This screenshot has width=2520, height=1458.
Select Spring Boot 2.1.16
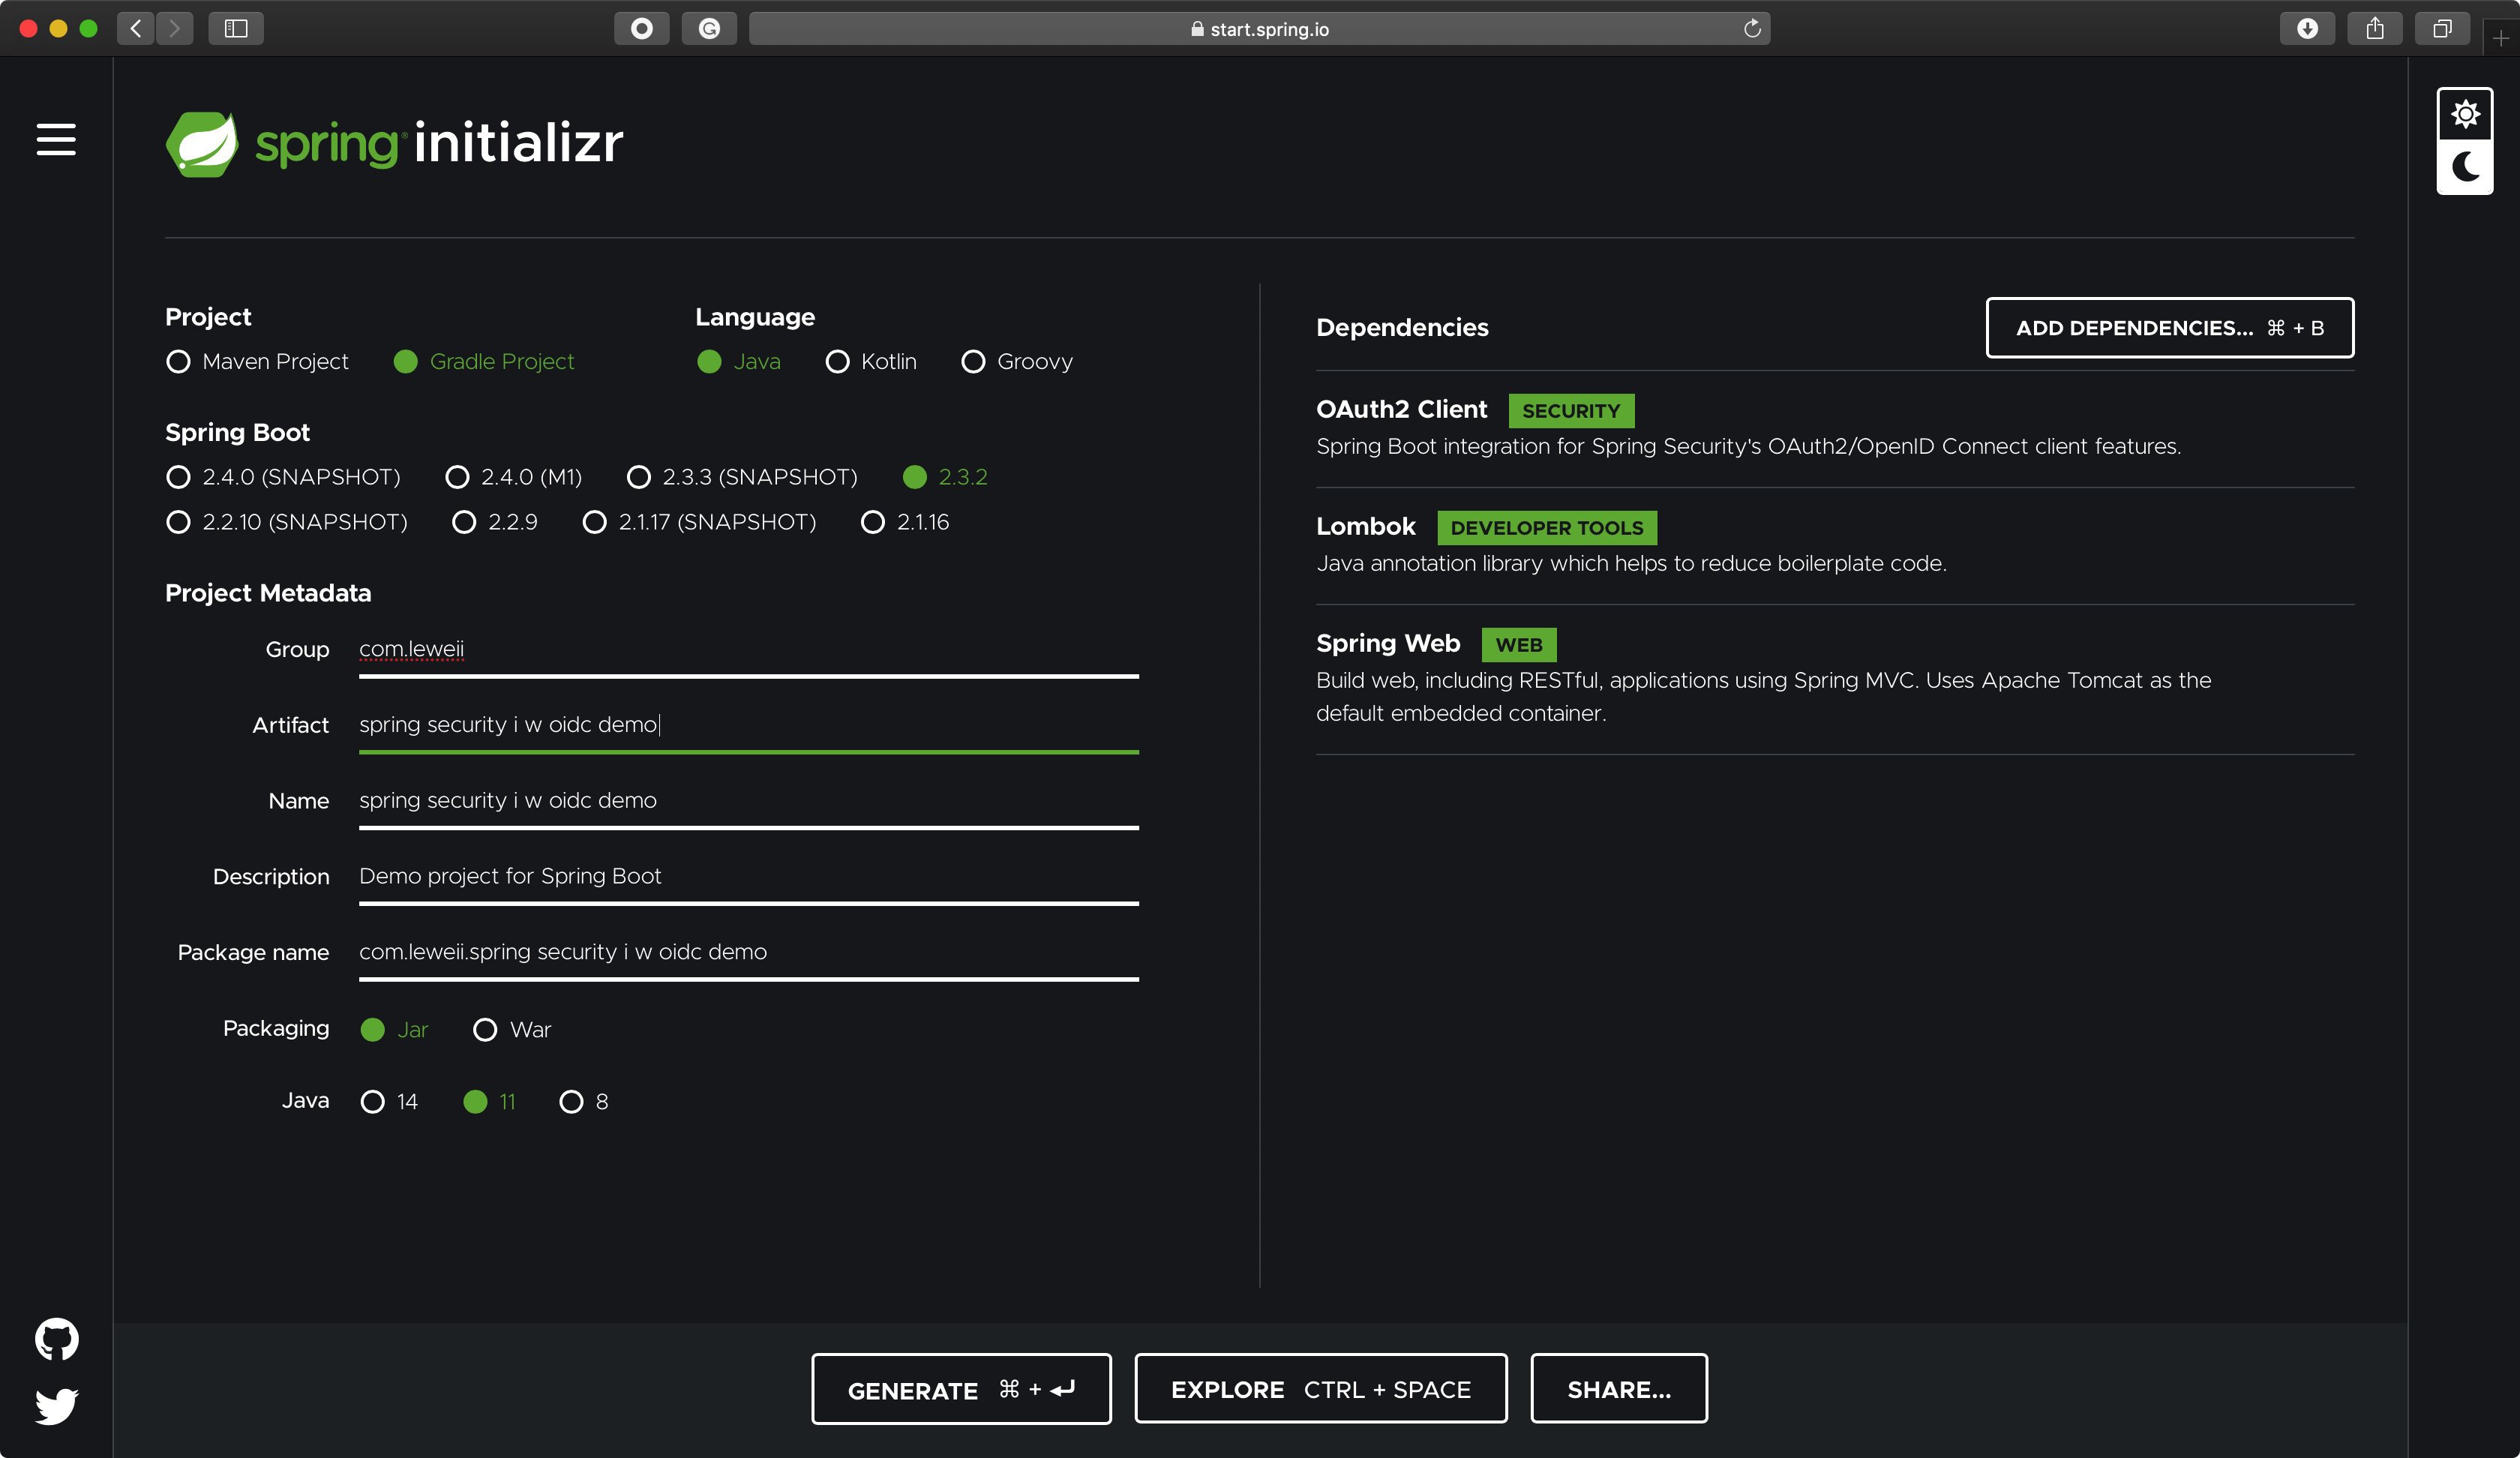coord(905,522)
